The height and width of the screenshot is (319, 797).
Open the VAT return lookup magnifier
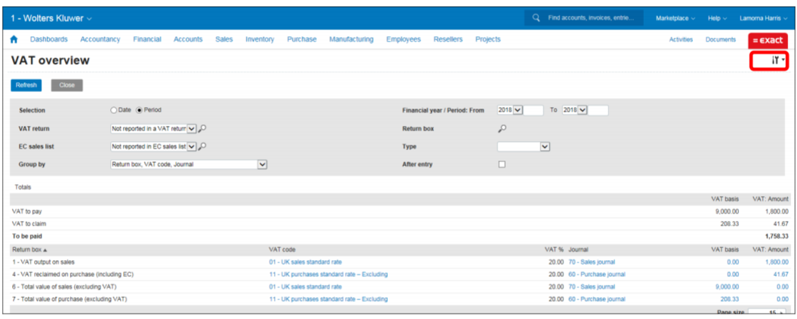click(x=202, y=129)
